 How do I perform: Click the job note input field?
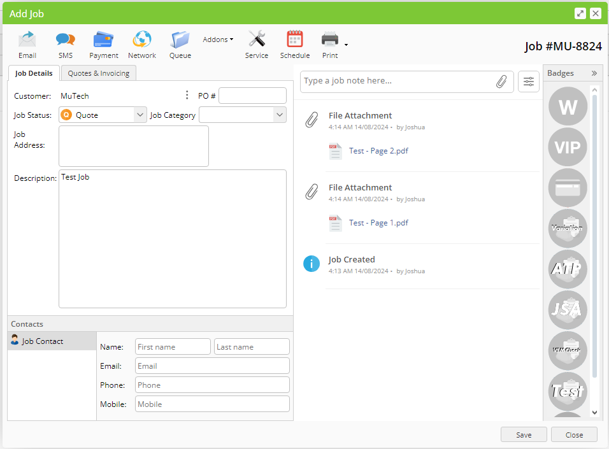pos(398,81)
